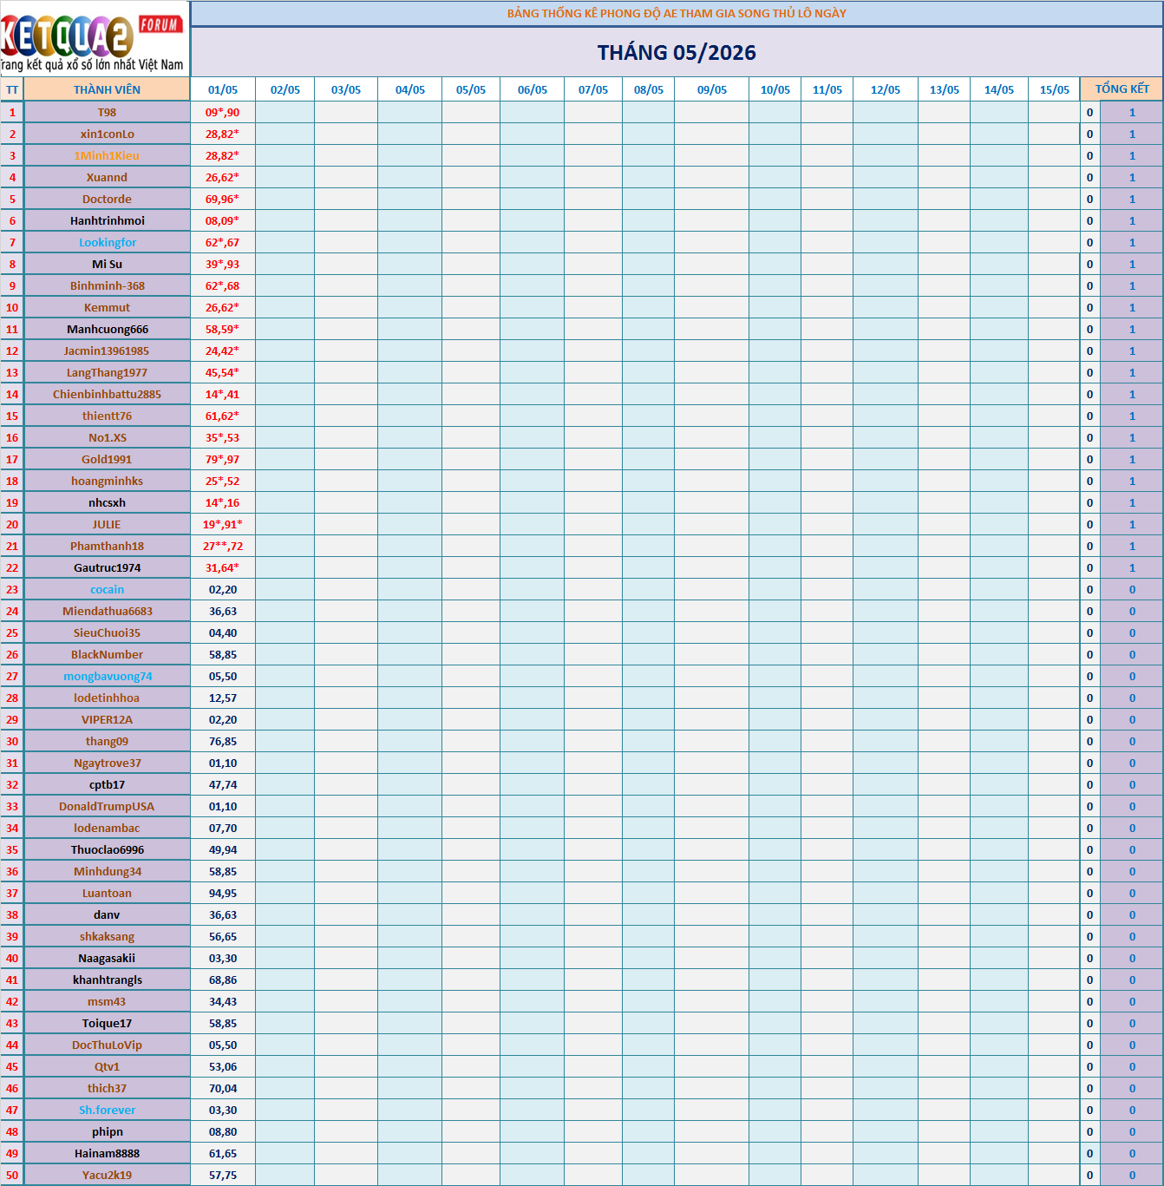Viewport: 1164px width, 1186px height.
Task: Click member name xin1conLo
Action: pyautogui.click(x=107, y=134)
